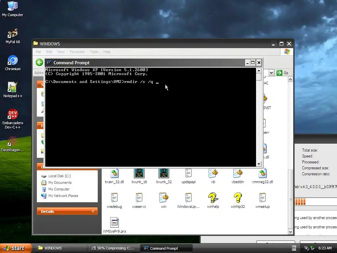This screenshot has width=337, height=253.
Task: Open the My Network Places link
Action: tap(60, 196)
